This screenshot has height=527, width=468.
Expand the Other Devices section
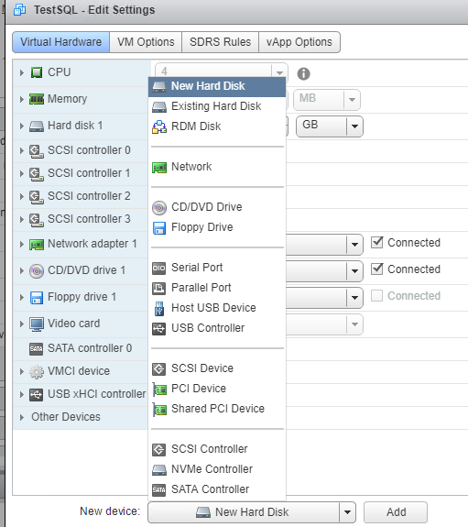point(22,417)
